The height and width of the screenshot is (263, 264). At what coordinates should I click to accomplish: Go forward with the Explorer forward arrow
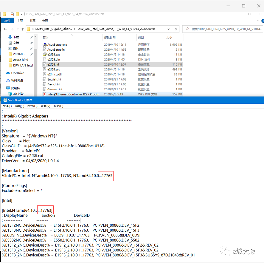pos(12,29)
